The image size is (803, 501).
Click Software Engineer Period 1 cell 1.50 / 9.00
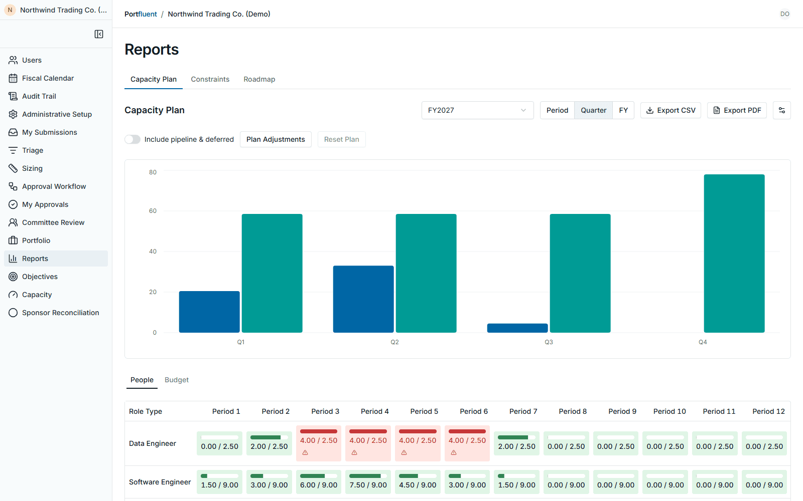coord(220,482)
